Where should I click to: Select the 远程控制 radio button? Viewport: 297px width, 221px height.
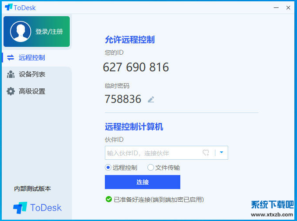[108, 168]
